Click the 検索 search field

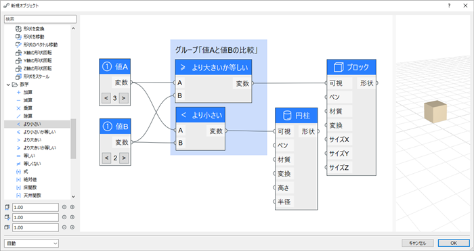click(40, 19)
